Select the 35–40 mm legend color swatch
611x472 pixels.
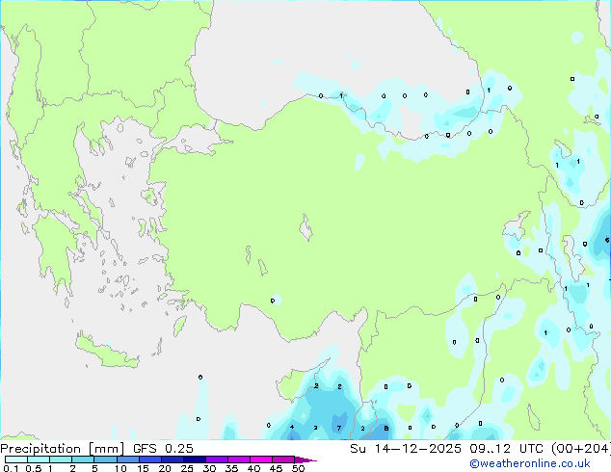(238, 459)
